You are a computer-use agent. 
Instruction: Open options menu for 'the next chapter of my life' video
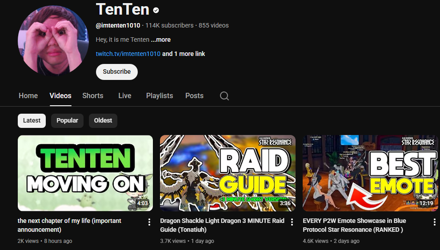point(149,222)
